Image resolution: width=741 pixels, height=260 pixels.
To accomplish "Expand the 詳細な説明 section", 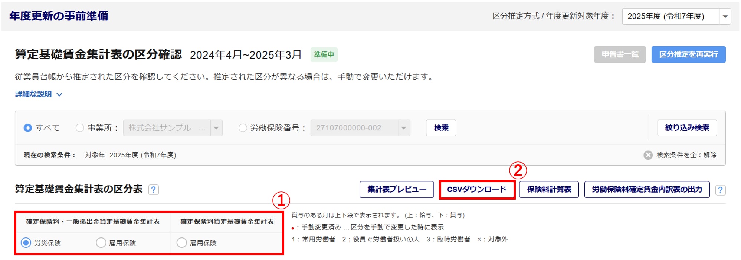I will point(39,94).
